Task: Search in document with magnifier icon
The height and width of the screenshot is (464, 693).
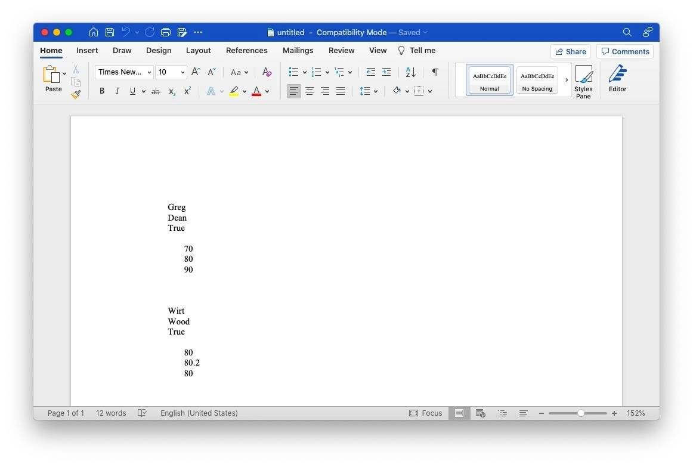Action: tap(627, 32)
